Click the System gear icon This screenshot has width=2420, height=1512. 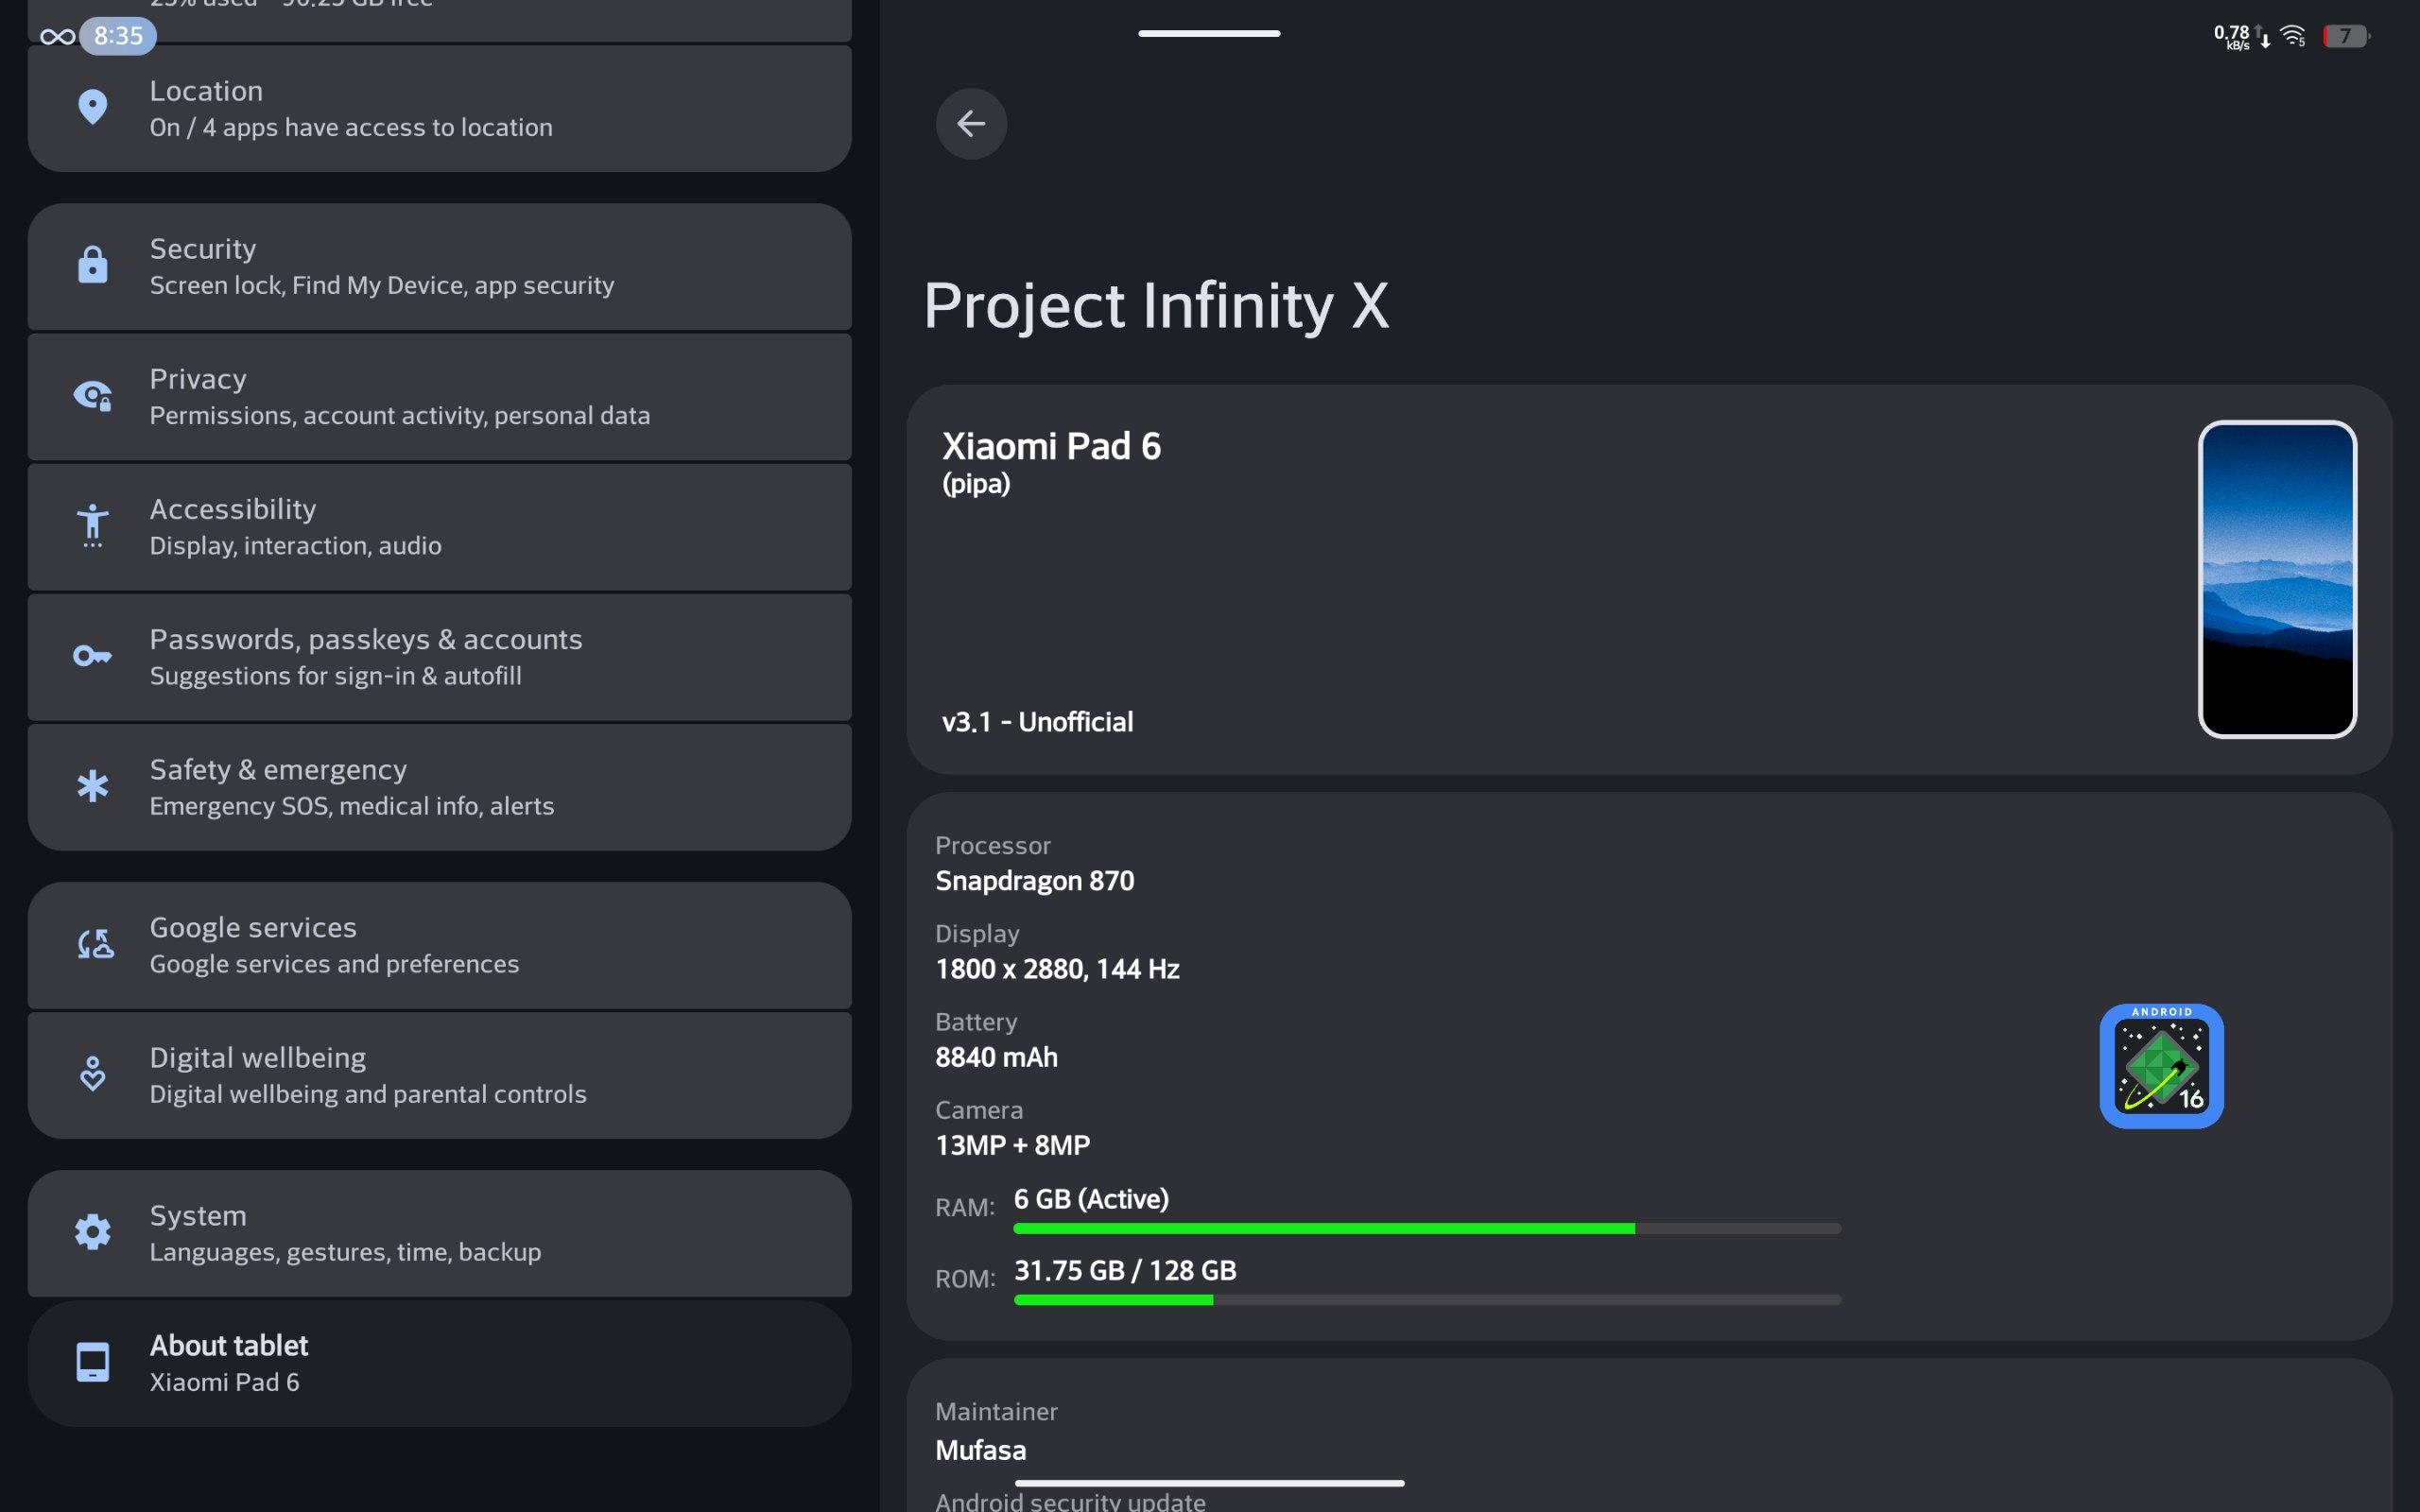coord(92,1232)
